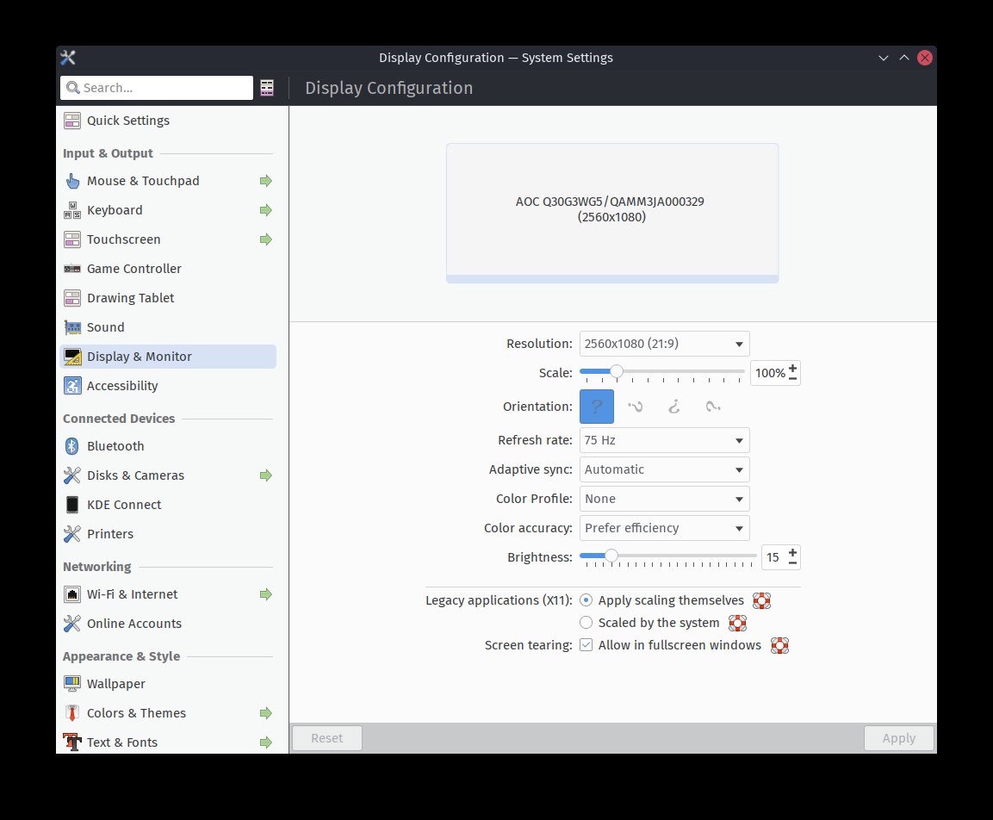
Task: Open the Resolution dropdown
Action: pos(664,344)
